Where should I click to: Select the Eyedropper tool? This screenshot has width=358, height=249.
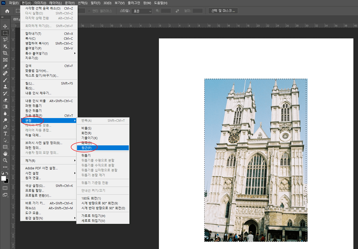click(x=5, y=67)
